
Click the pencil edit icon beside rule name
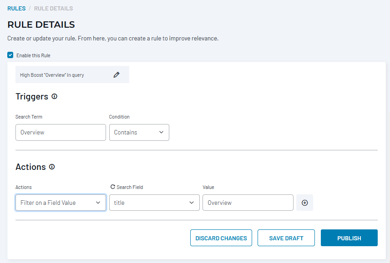pos(116,75)
